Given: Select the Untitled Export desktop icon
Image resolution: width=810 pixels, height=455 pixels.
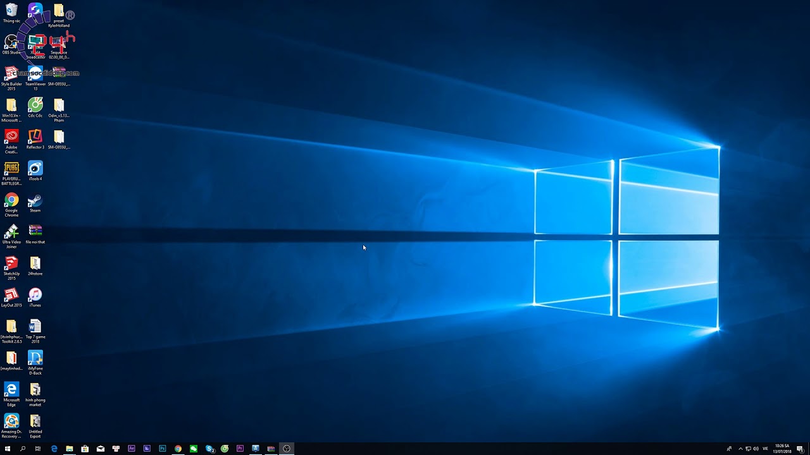Looking at the screenshot, I should click(x=35, y=427).
